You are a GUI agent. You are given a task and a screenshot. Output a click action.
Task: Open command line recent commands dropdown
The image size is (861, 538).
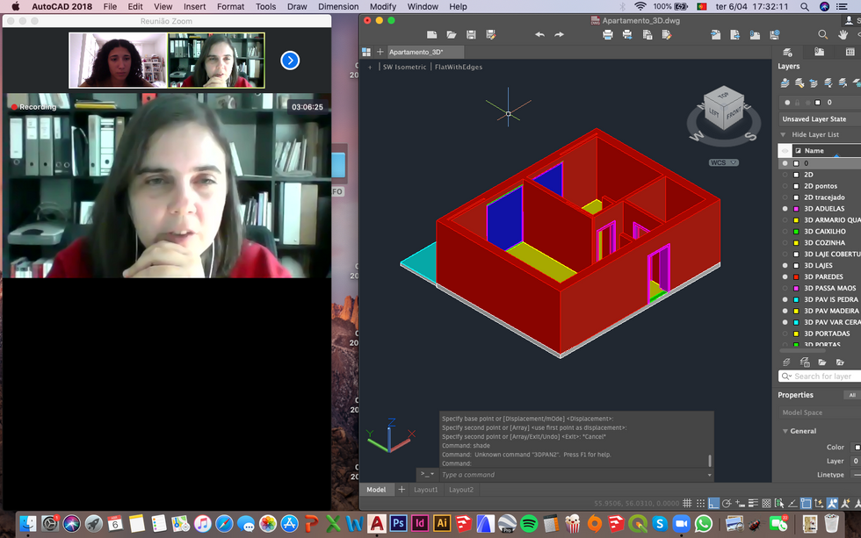[x=427, y=474]
